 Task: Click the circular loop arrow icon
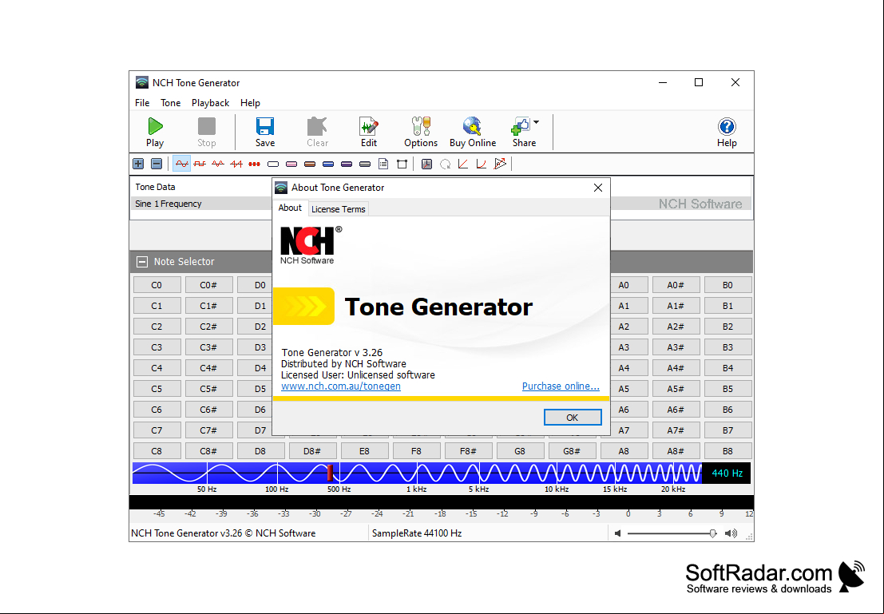446,164
